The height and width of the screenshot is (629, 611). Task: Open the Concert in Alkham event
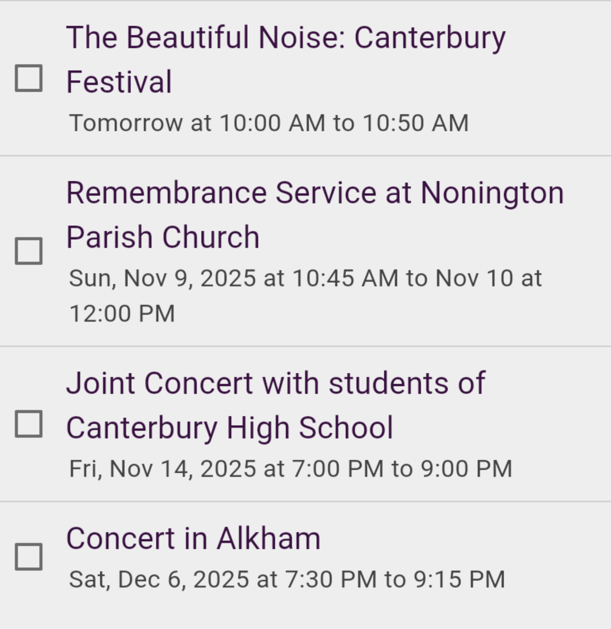pyautogui.click(x=193, y=539)
